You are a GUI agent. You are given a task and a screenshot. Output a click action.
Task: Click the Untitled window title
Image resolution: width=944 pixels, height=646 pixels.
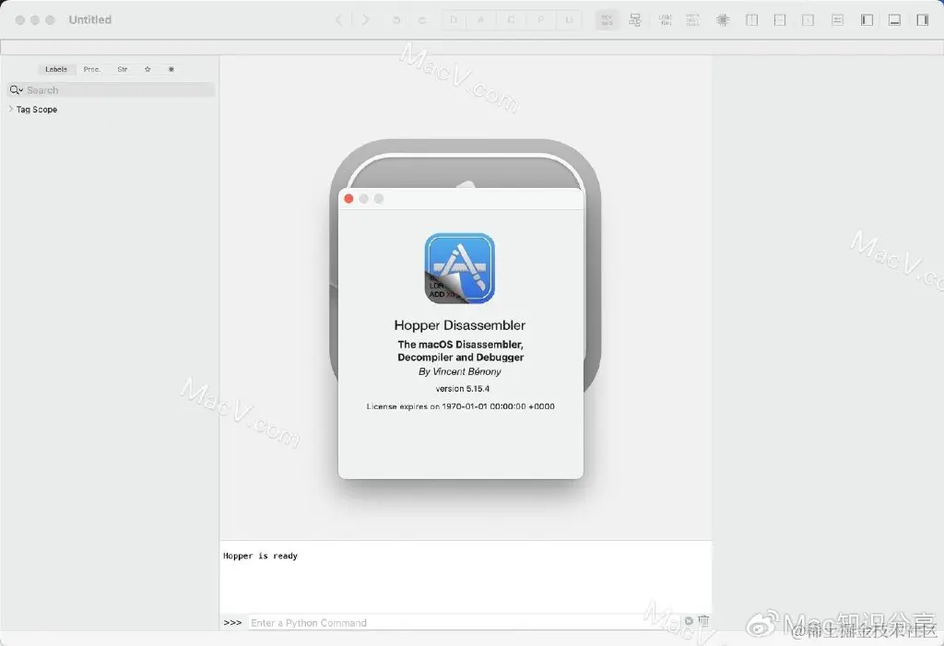pyautogui.click(x=90, y=20)
